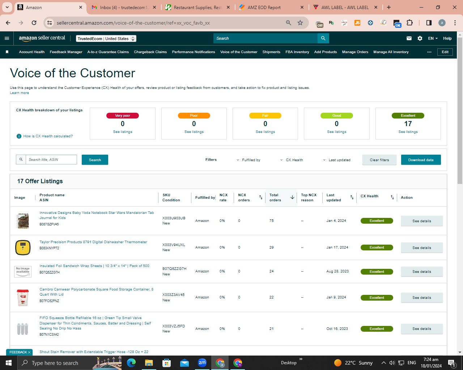The height and width of the screenshot is (370, 463).
Task: Click the Windows Start button
Action: point(9,363)
